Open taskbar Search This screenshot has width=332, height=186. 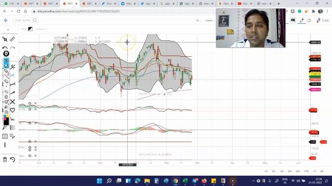pos(109,181)
